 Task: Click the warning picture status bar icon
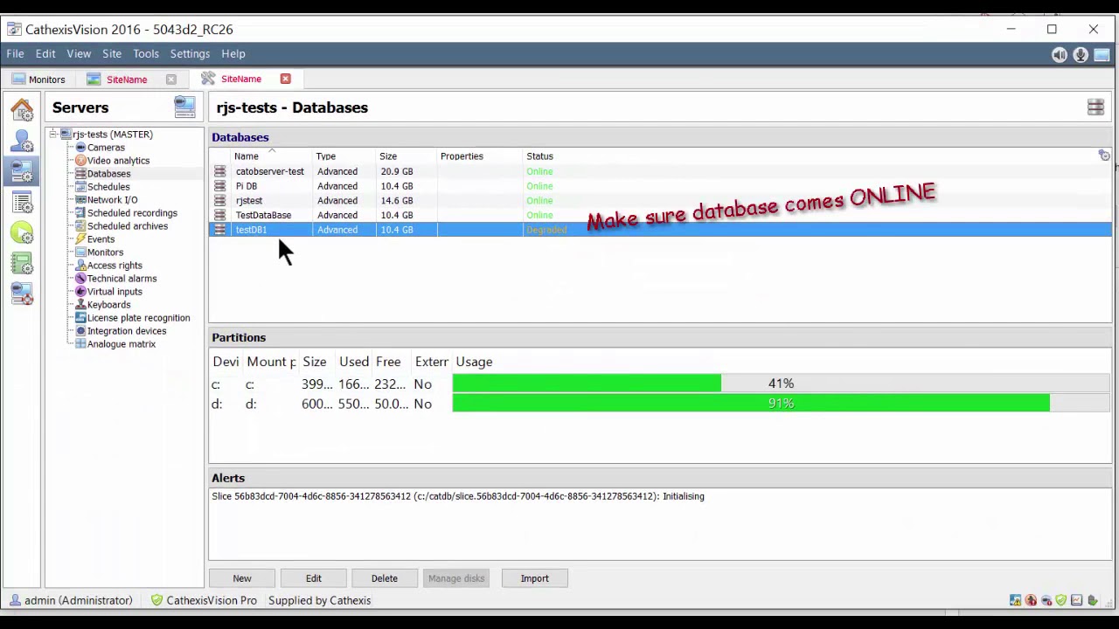(x=1016, y=600)
